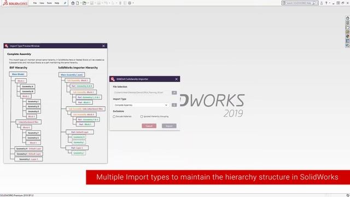The width and height of the screenshot is (350, 197).
Task: Close the Import Type Preview Window
Action: (x=103, y=46)
